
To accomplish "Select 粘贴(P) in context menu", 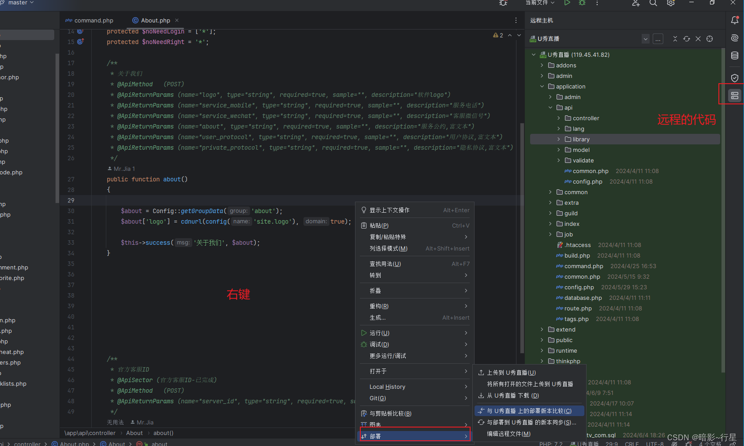I will tap(415, 225).
